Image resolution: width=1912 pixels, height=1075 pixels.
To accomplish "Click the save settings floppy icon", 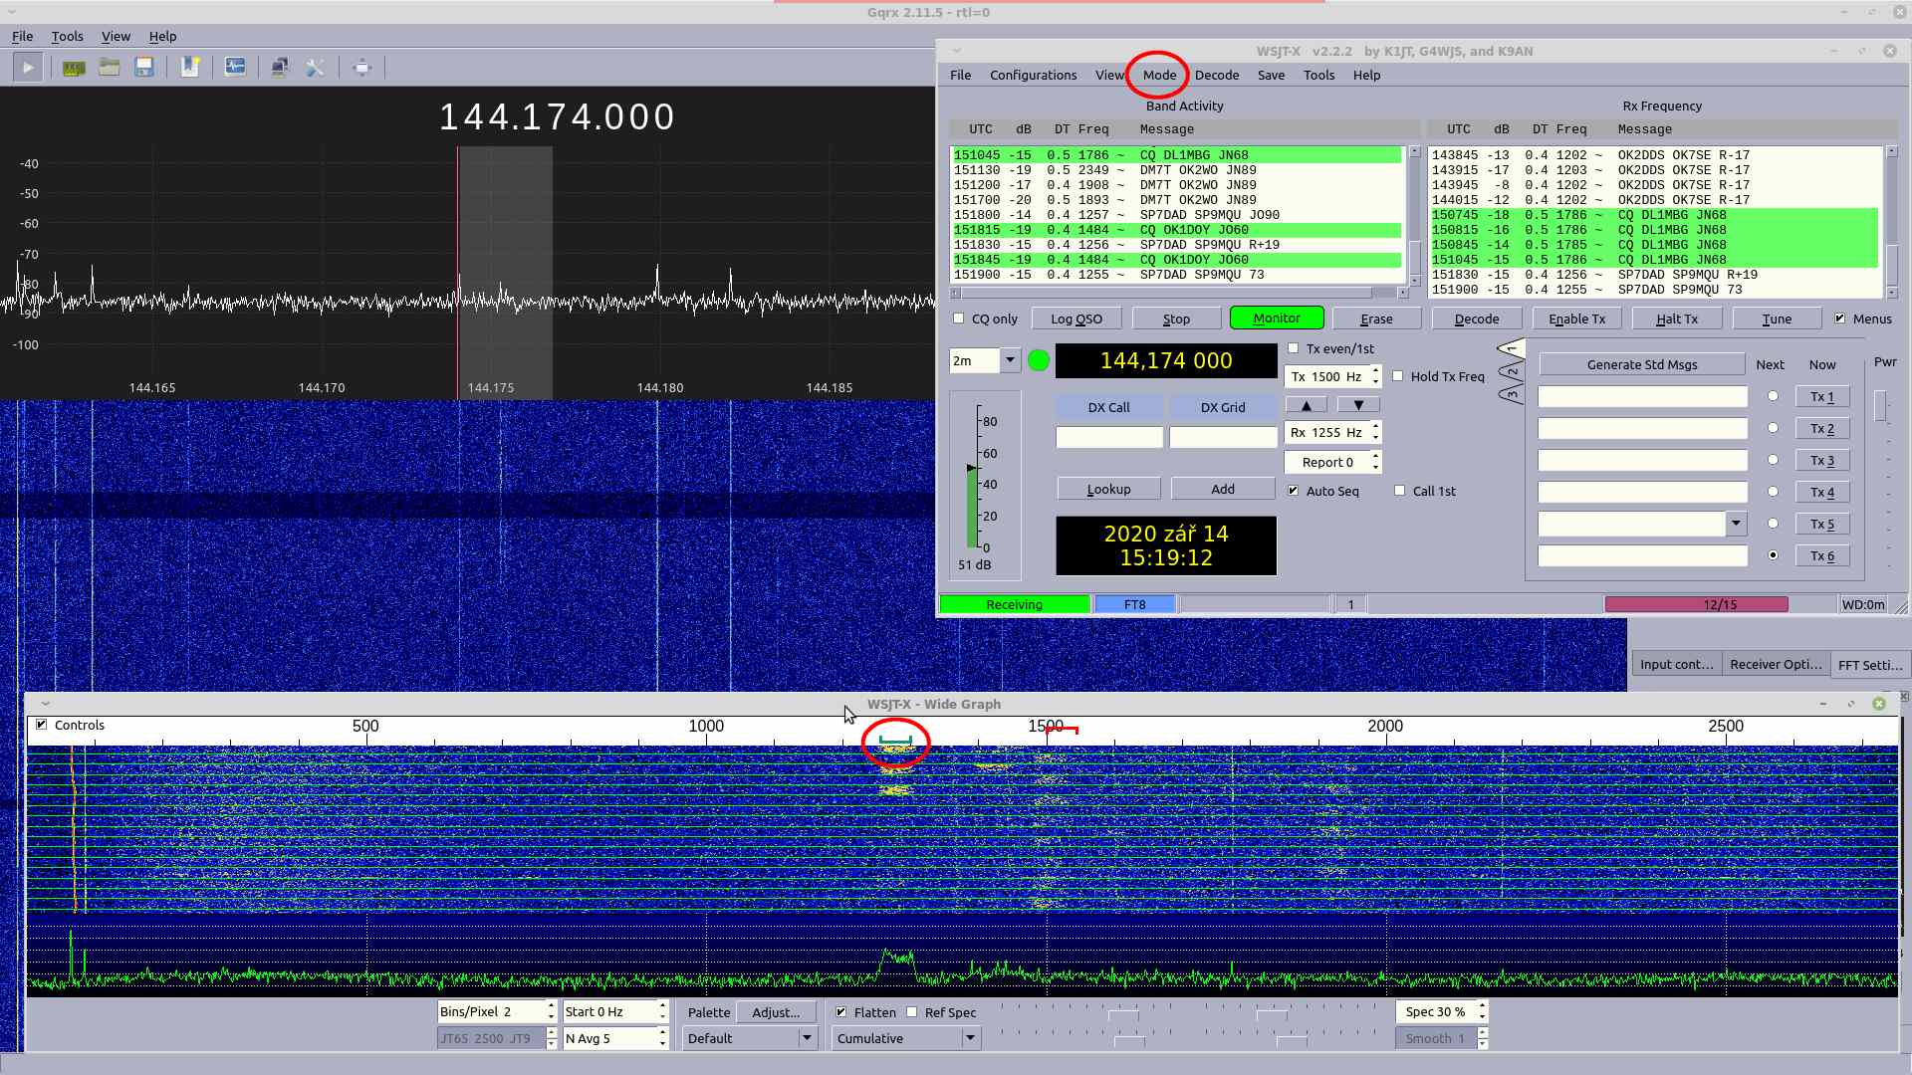I will click(144, 68).
